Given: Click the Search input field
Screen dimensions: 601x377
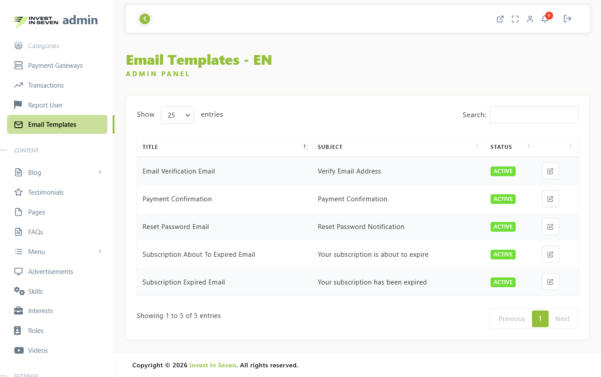Looking at the screenshot, I should click(534, 115).
